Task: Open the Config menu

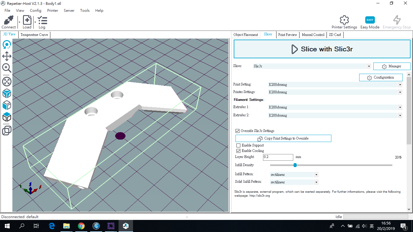Action: 36,10
